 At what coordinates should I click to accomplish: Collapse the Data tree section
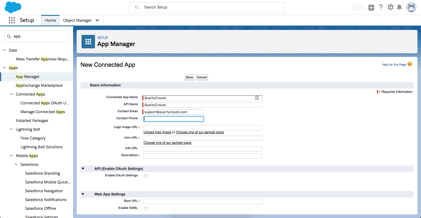pos(4,50)
